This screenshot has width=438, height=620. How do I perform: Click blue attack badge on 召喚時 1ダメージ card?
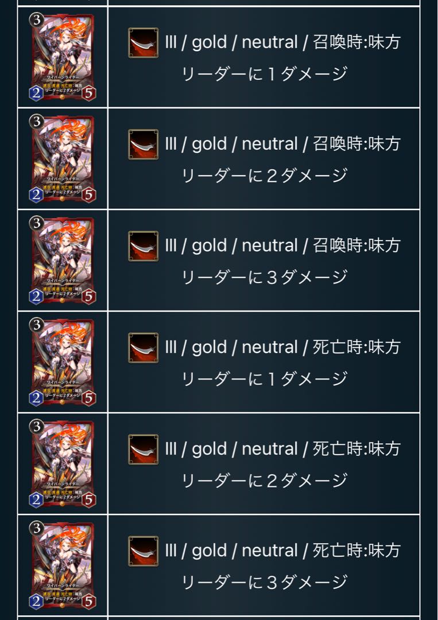click(x=36, y=94)
